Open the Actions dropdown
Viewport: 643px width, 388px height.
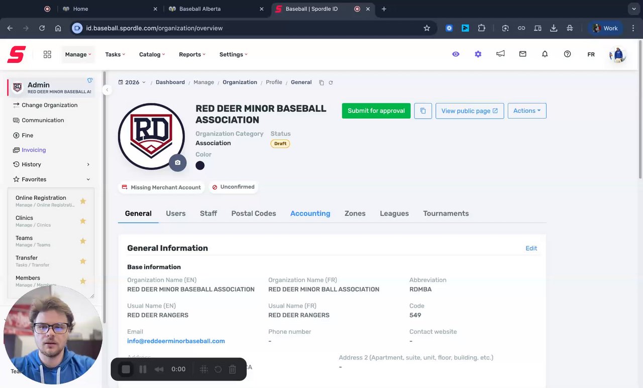click(x=527, y=111)
